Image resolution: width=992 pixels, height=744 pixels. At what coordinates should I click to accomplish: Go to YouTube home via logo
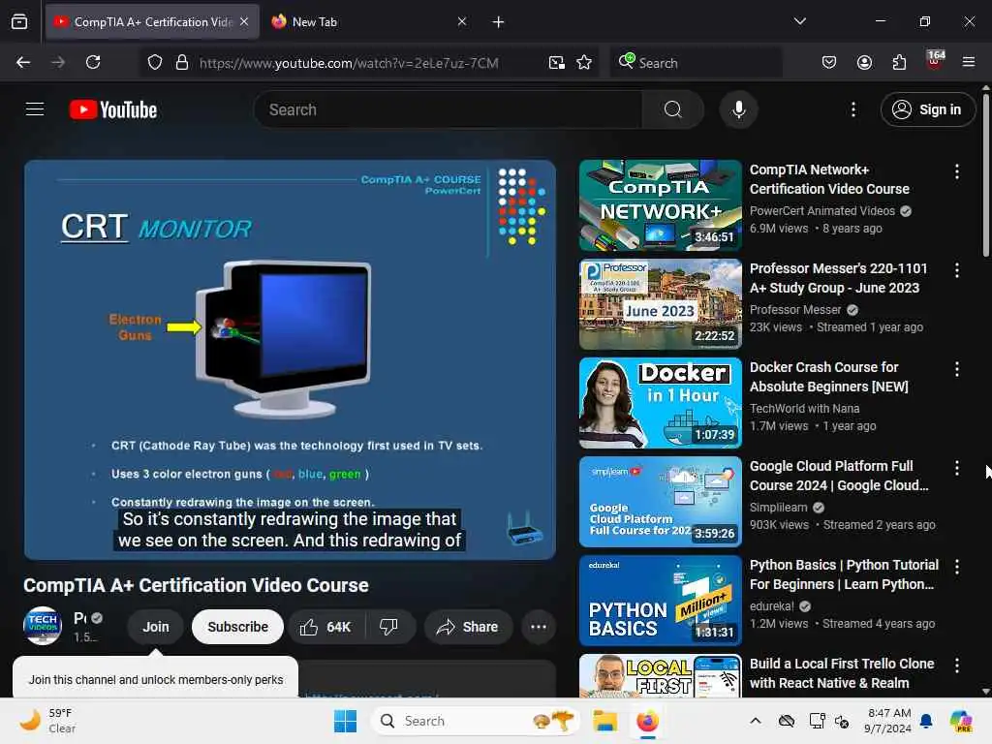(x=113, y=110)
